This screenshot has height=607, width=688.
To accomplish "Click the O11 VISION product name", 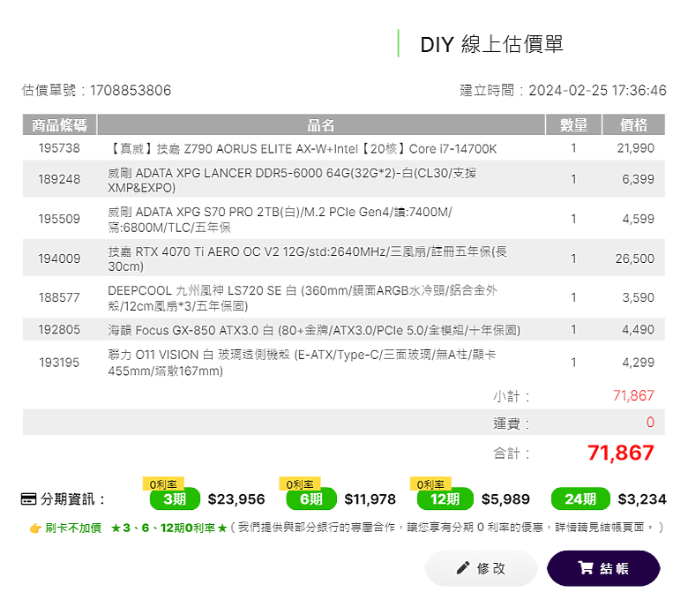I will click(x=302, y=363).
